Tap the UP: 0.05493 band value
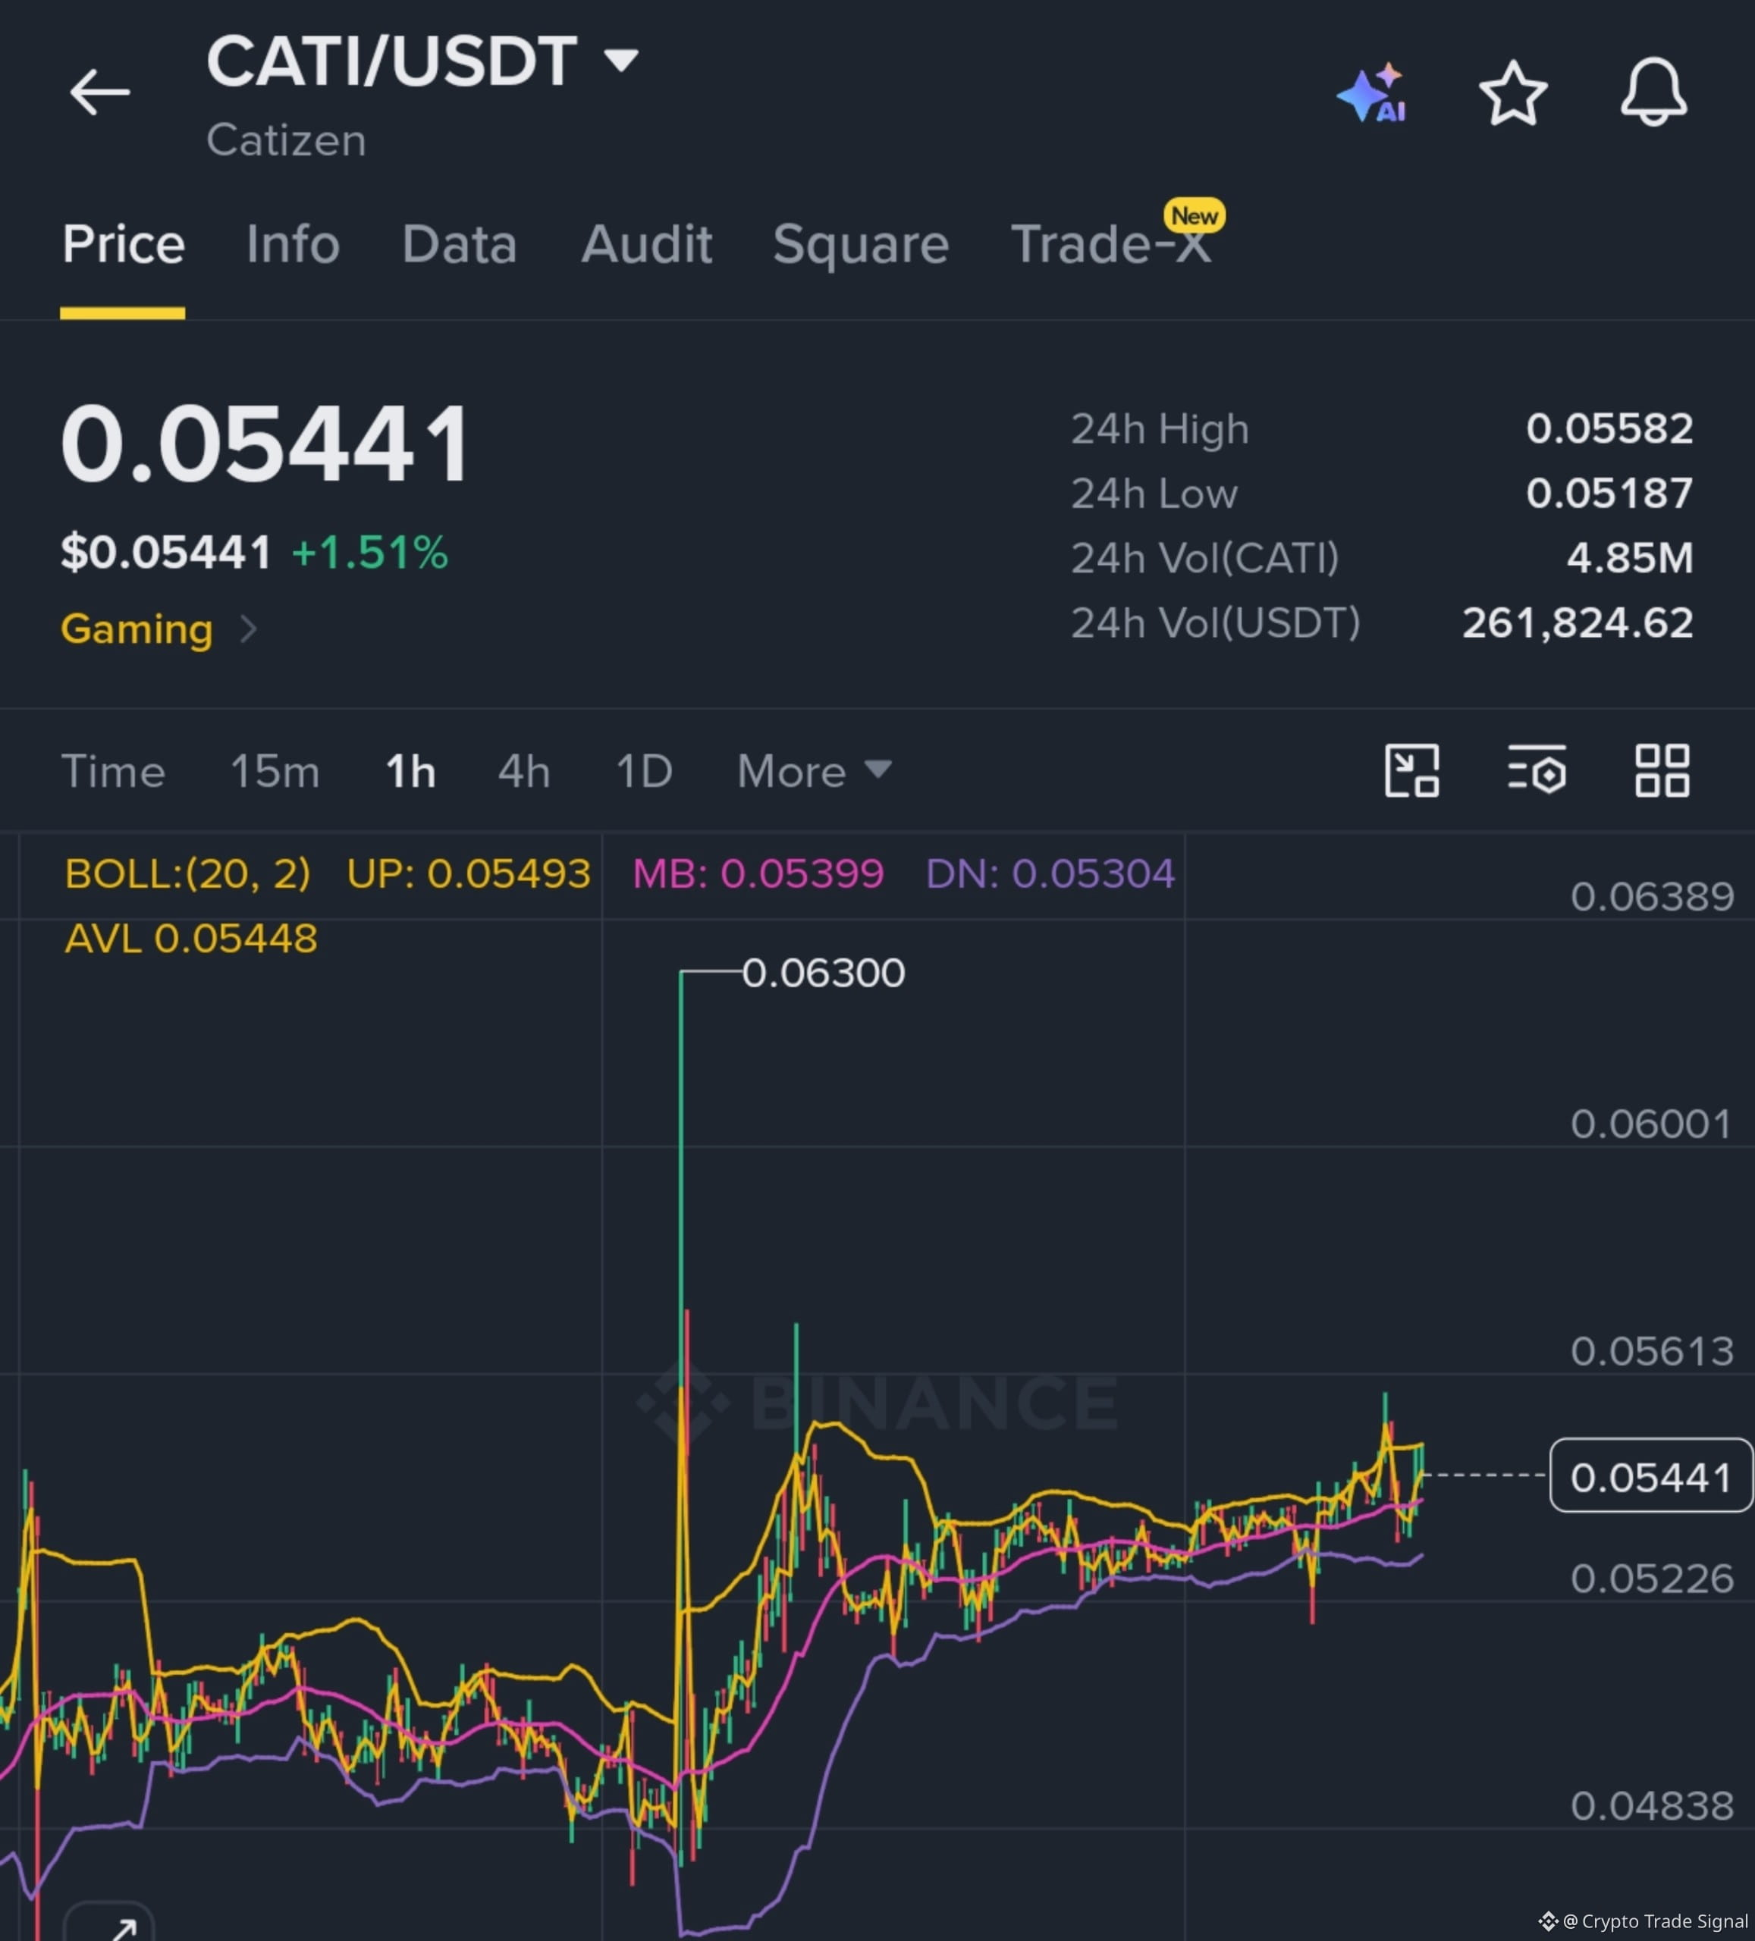 tap(468, 873)
